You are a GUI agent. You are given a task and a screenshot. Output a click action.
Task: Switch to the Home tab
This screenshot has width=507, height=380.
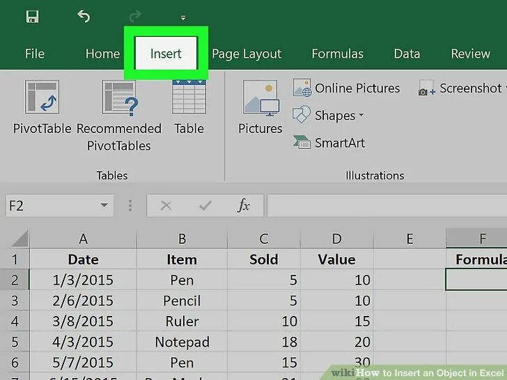pos(102,54)
